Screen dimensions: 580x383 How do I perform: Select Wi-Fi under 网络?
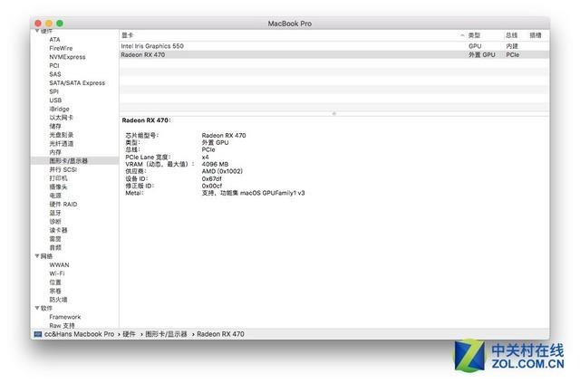(x=57, y=273)
